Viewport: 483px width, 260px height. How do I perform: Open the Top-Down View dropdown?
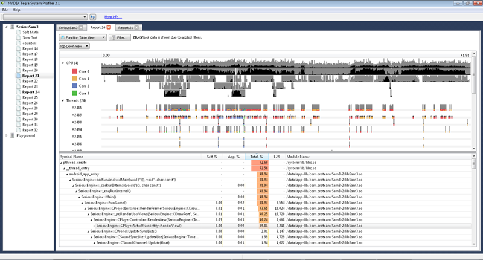[x=74, y=47]
